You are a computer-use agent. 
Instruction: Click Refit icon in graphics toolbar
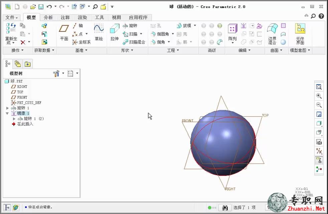(319, 87)
